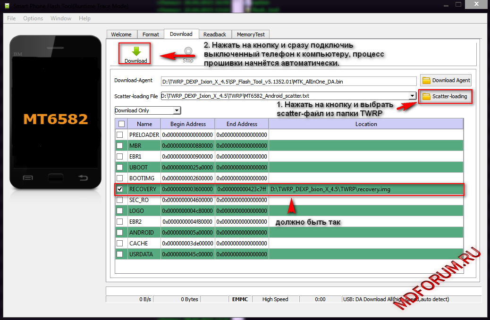The image size is (490, 320).
Task: Enable the PRELOADER partition checkbox
Action: coord(121,135)
